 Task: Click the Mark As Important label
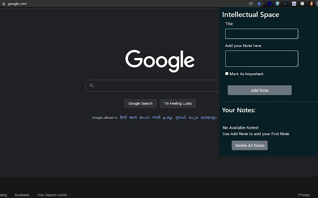[246, 74]
